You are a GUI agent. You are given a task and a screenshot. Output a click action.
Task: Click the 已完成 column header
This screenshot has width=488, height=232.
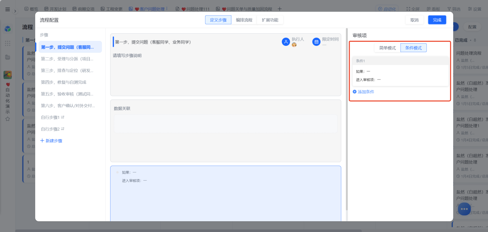(461, 40)
